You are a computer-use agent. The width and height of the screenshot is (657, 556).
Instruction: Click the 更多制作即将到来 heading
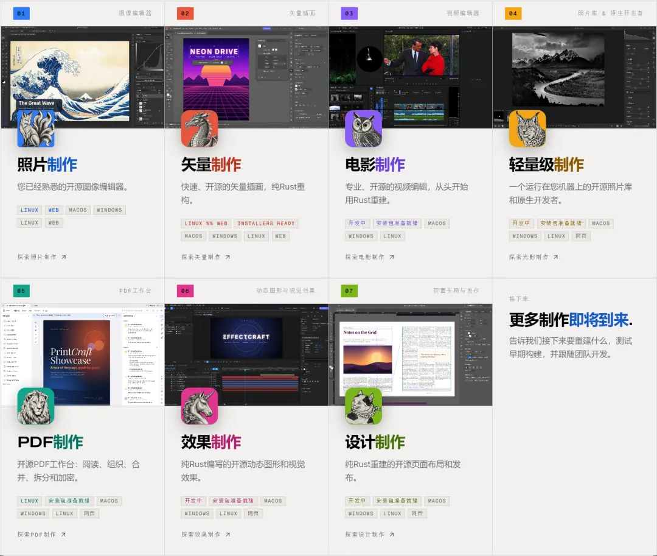(x=571, y=320)
